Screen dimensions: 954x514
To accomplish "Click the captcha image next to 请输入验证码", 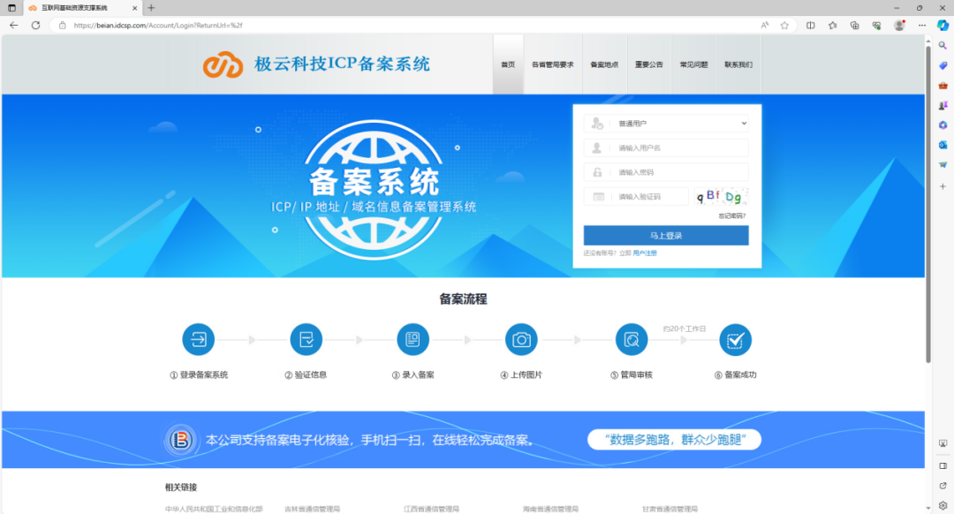I will coord(722,195).
